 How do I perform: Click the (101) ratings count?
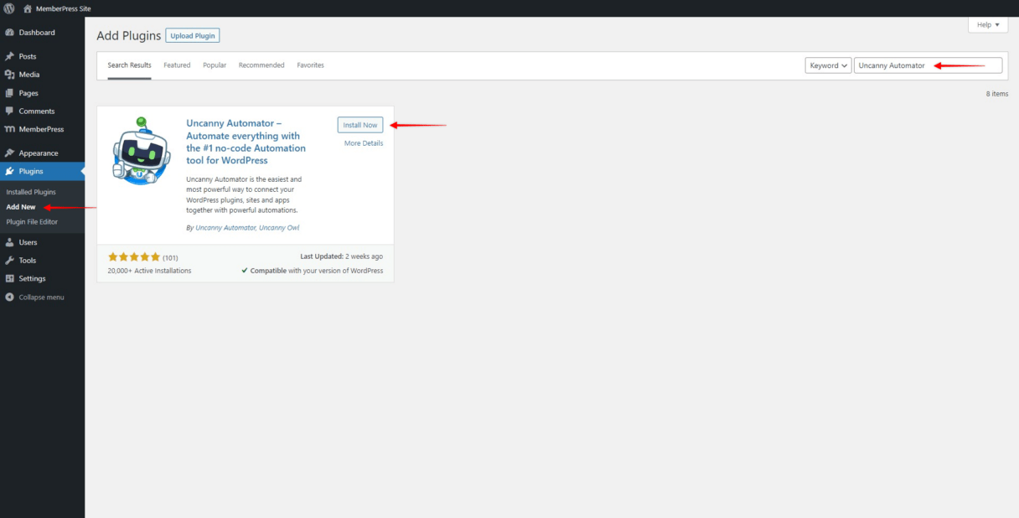point(170,257)
